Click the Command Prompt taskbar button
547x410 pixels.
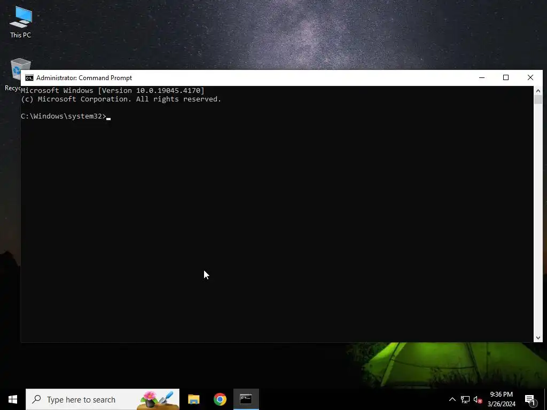(x=246, y=399)
